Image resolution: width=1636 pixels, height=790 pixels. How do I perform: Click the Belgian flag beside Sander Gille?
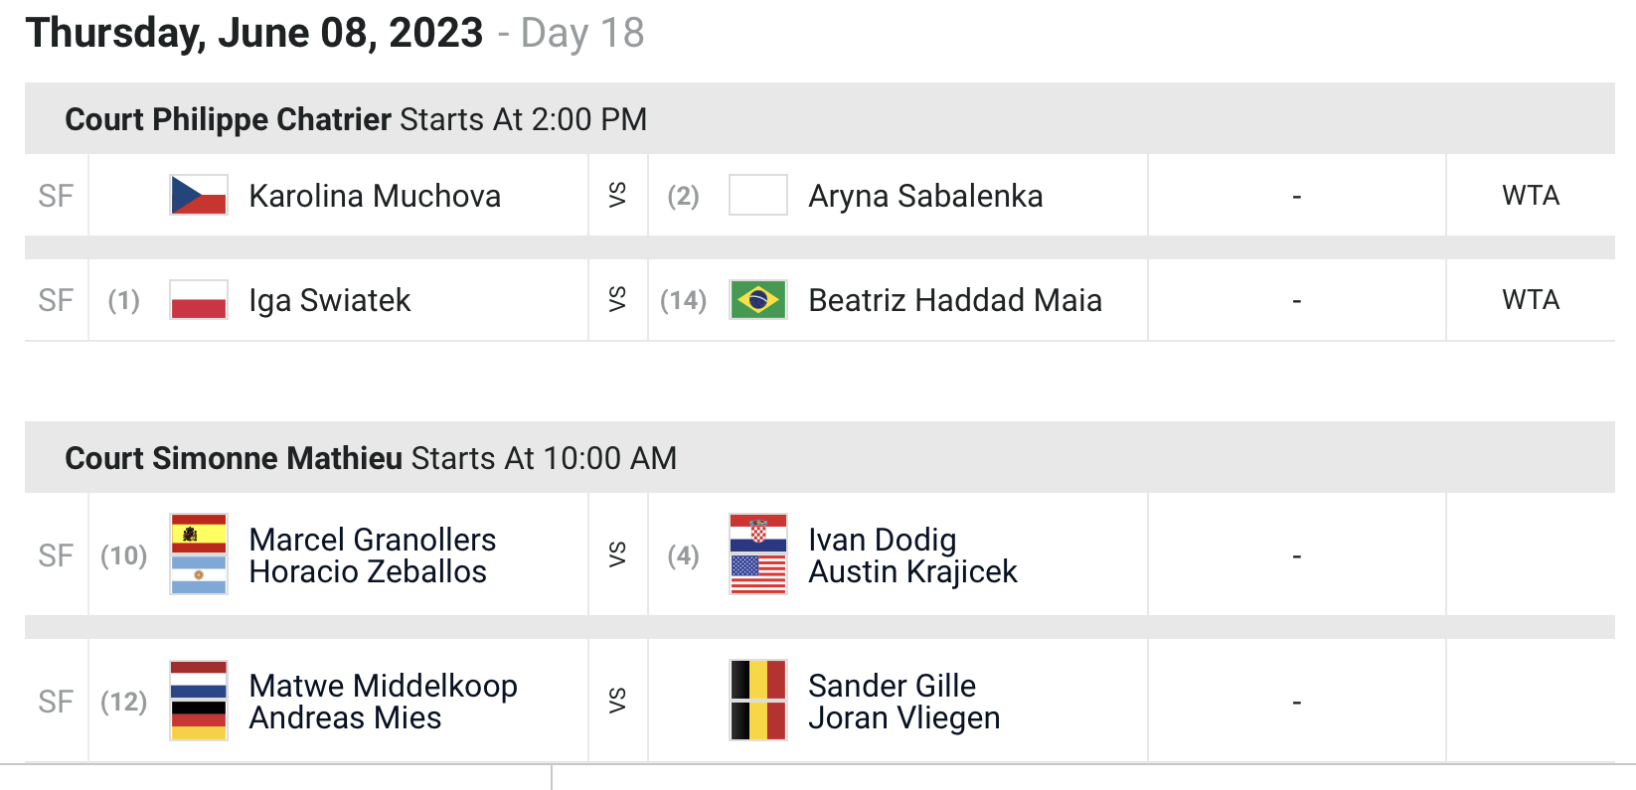coord(758,680)
